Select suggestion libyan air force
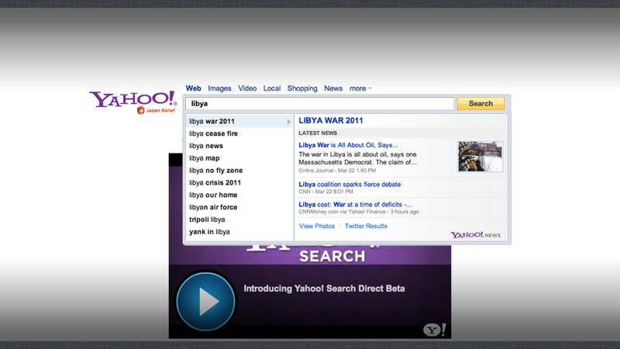This screenshot has width=620, height=349. pyautogui.click(x=239, y=207)
